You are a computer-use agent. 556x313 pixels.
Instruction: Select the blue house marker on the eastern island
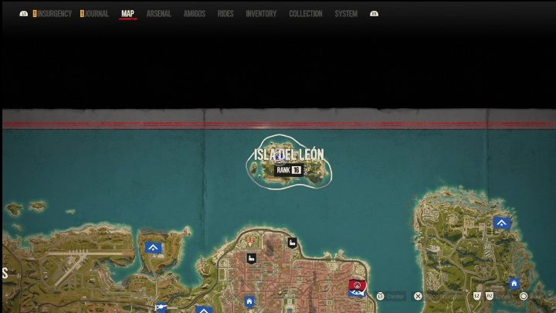click(514, 284)
